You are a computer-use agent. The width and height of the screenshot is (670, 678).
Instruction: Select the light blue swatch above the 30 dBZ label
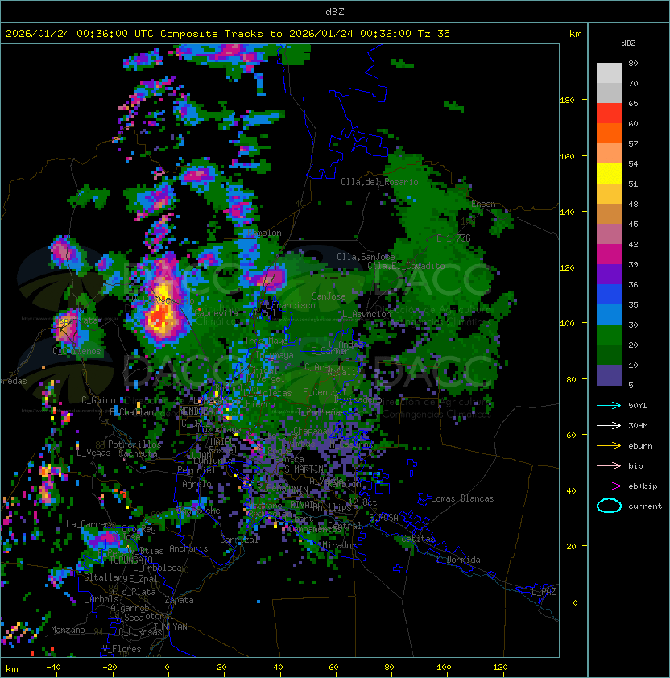point(609,314)
